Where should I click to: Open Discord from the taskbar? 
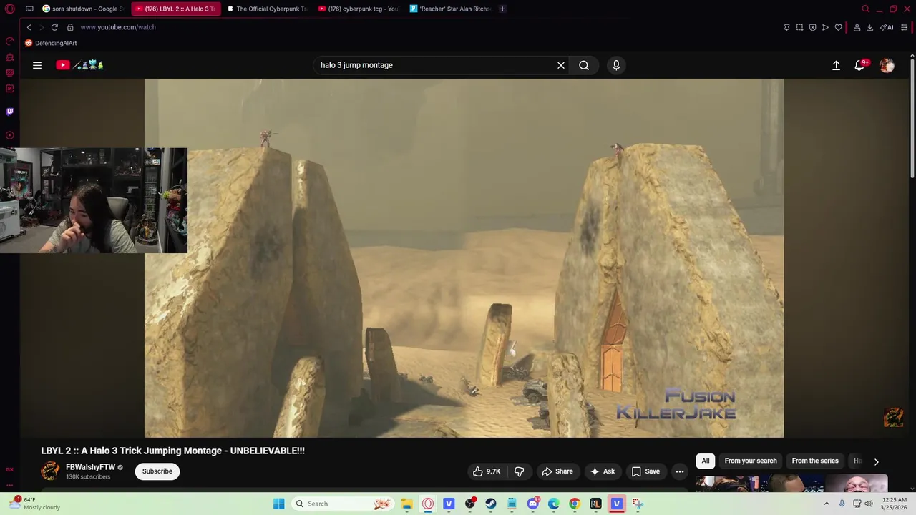coord(532,504)
